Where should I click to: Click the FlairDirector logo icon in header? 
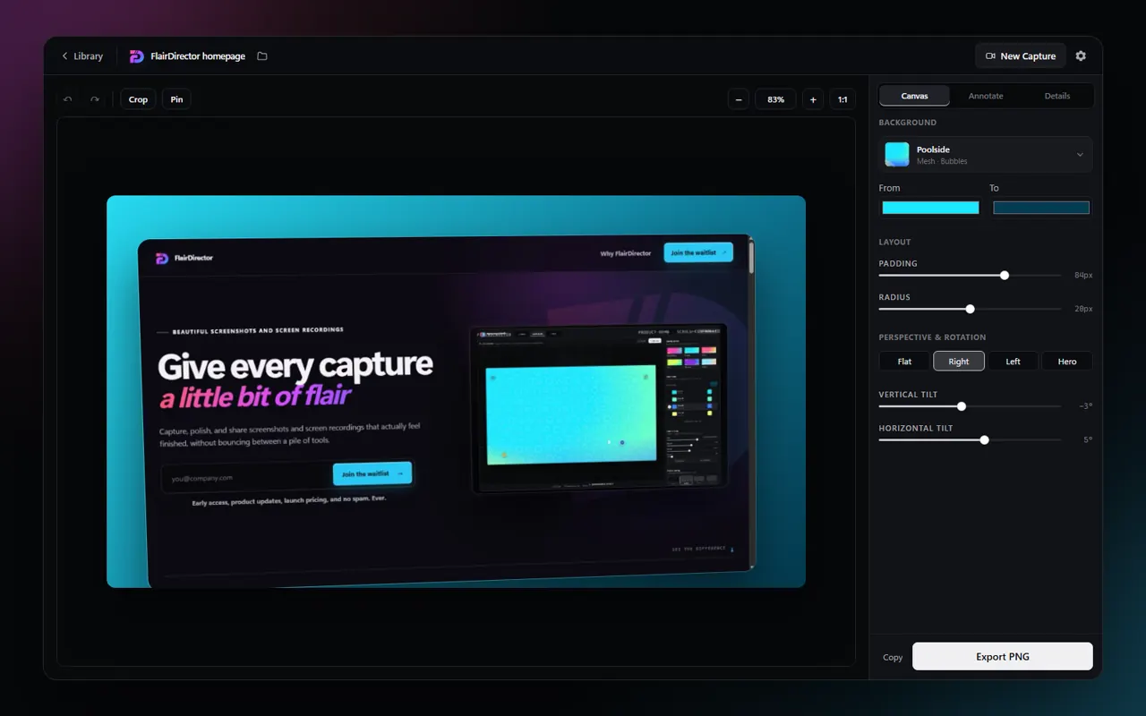pos(136,56)
